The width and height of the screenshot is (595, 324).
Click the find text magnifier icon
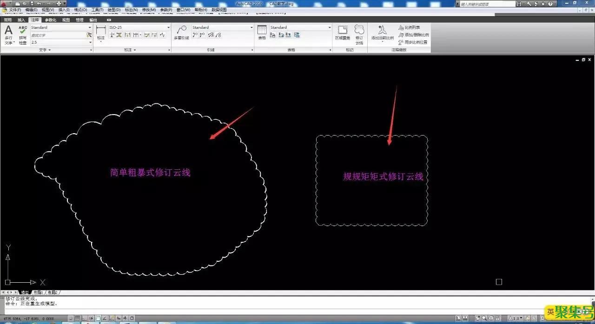[89, 35]
